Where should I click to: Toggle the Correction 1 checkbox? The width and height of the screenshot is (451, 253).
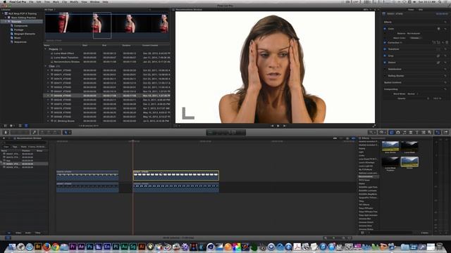(385, 42)
